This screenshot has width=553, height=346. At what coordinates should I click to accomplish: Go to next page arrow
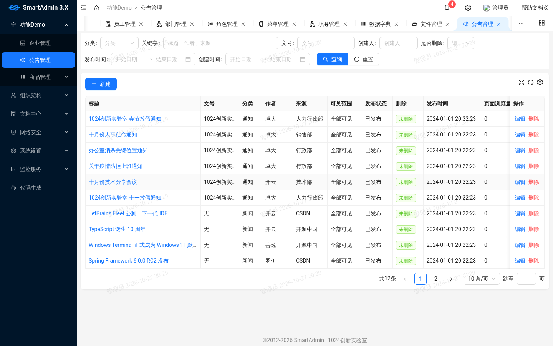tap(451, 279)
